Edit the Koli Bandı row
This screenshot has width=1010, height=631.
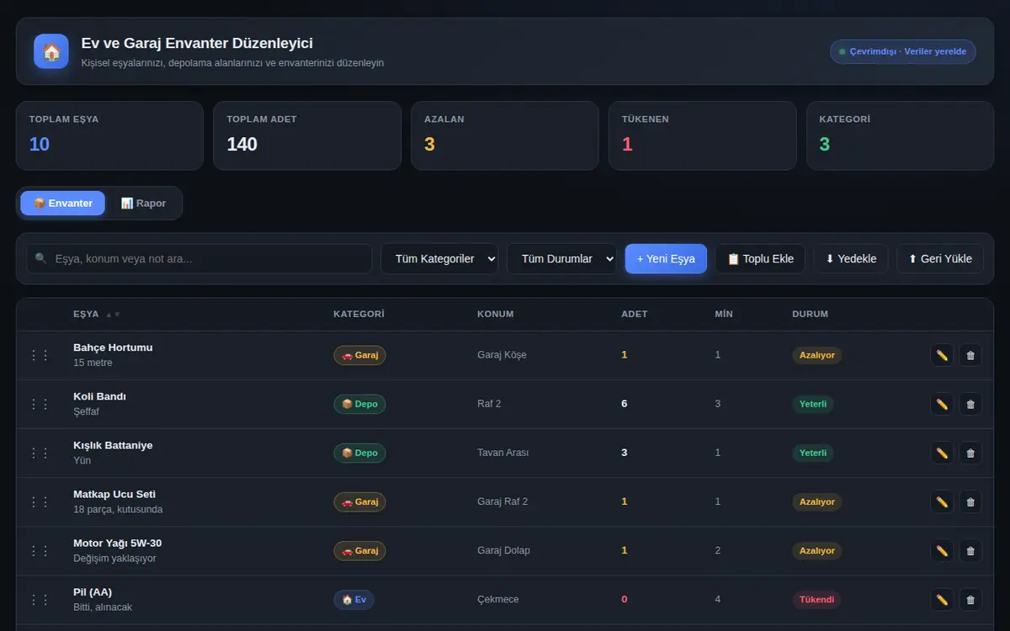coord(942,404)
